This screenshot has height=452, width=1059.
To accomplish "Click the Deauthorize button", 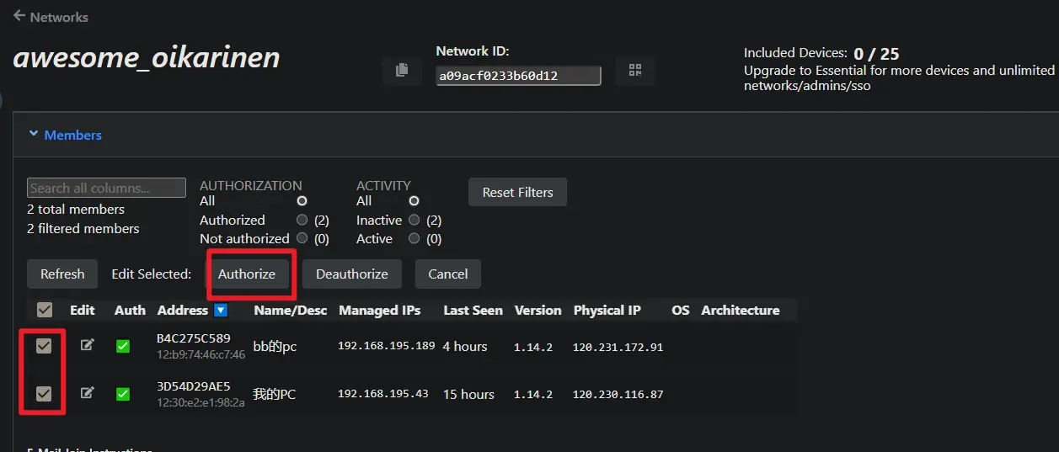I will [x=351, y=274].
